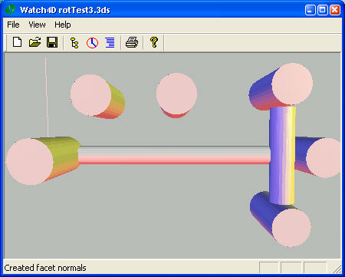Click the Watch4D application icon in title bar
This screenshot has height=277, width=345.
(11, 10)
